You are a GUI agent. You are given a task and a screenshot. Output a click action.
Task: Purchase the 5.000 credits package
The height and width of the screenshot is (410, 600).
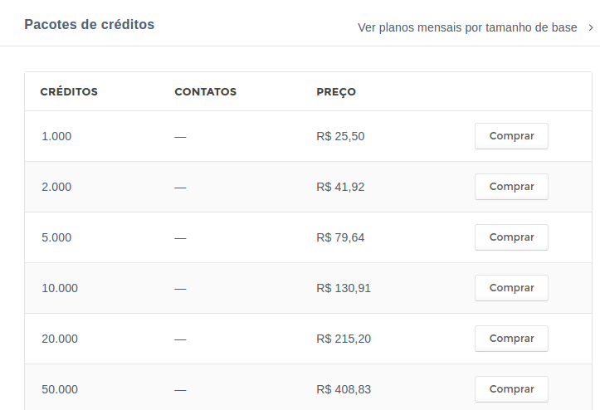511,237
